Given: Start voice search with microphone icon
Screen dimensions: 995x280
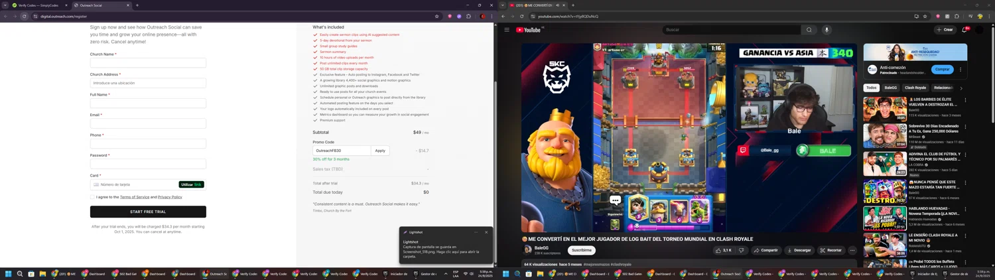Looking at the screenshot, I should pos(827,30).
